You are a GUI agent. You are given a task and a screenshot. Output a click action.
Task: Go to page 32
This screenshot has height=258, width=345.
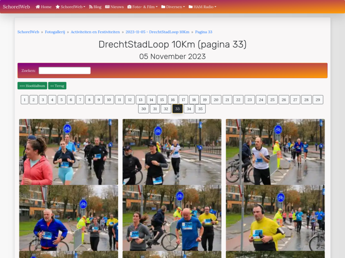point(166,109)
